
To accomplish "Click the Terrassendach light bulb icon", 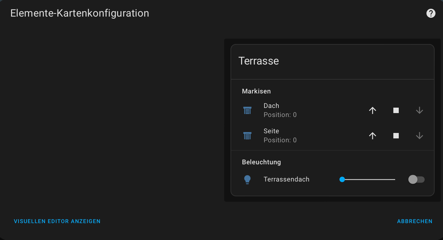I will point(247,179).
